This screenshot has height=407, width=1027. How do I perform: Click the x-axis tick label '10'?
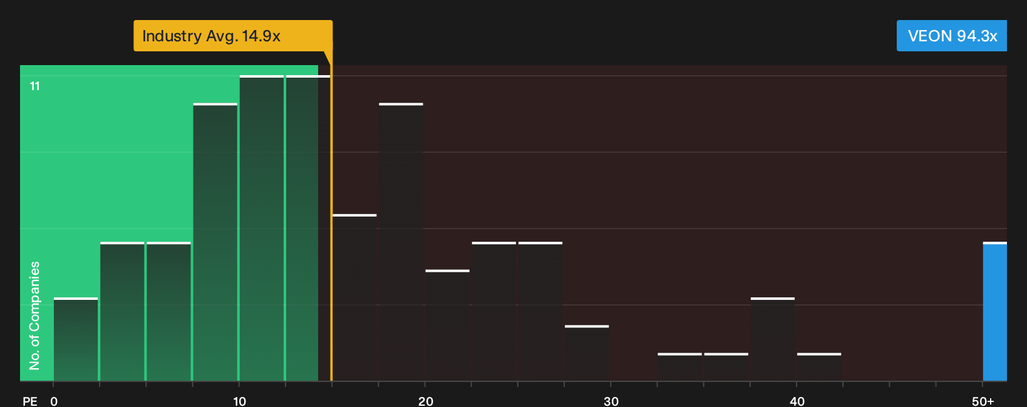click(239, 401)
